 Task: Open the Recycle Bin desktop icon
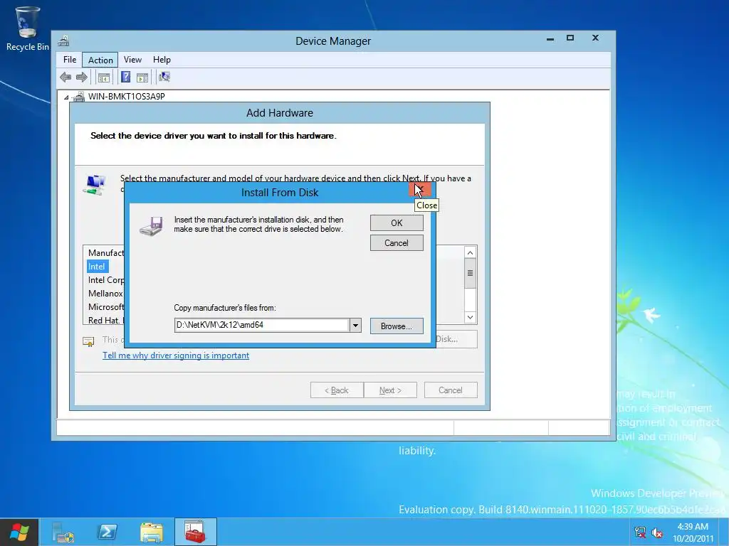28,28
